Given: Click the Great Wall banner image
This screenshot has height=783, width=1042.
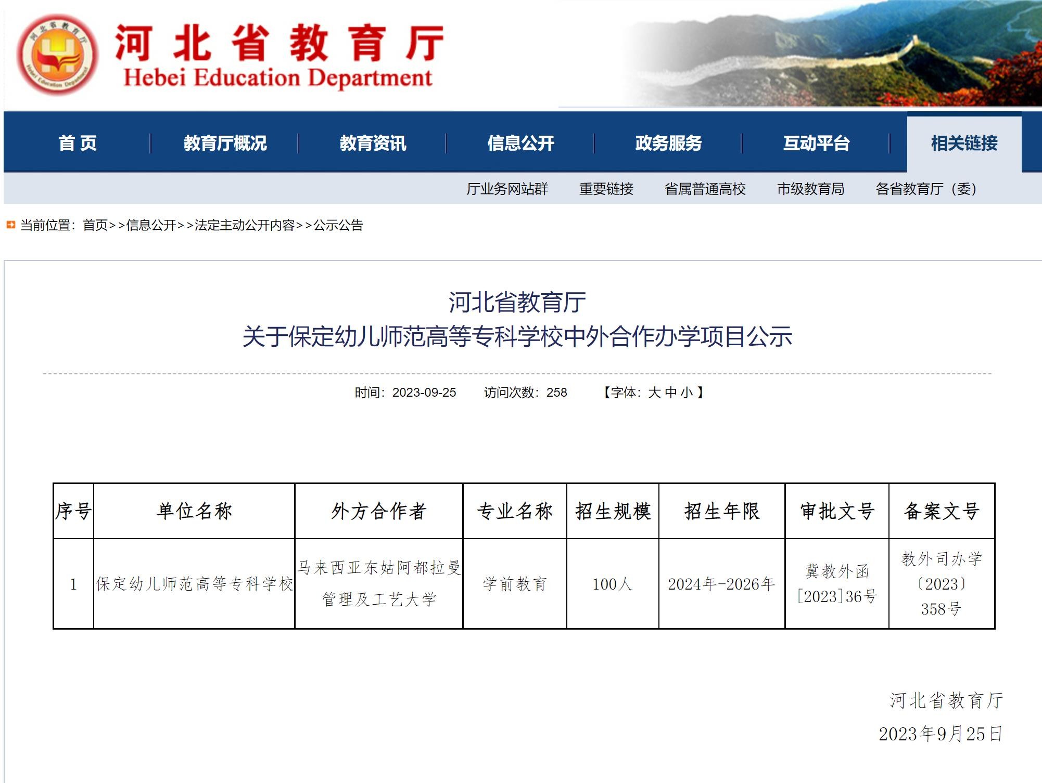Looking at the screenshot, I should click(x=833, y=54).
